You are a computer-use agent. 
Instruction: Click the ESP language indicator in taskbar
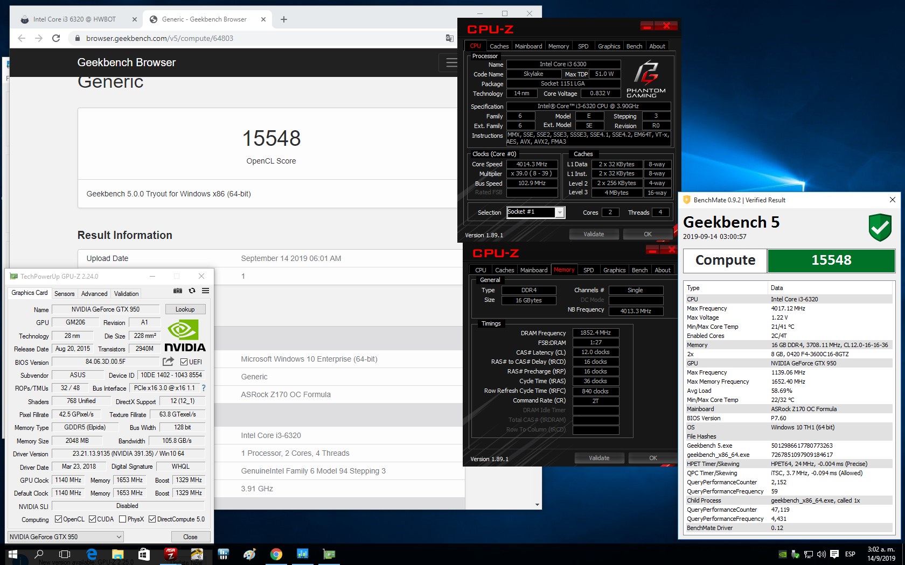pos(850,554)
